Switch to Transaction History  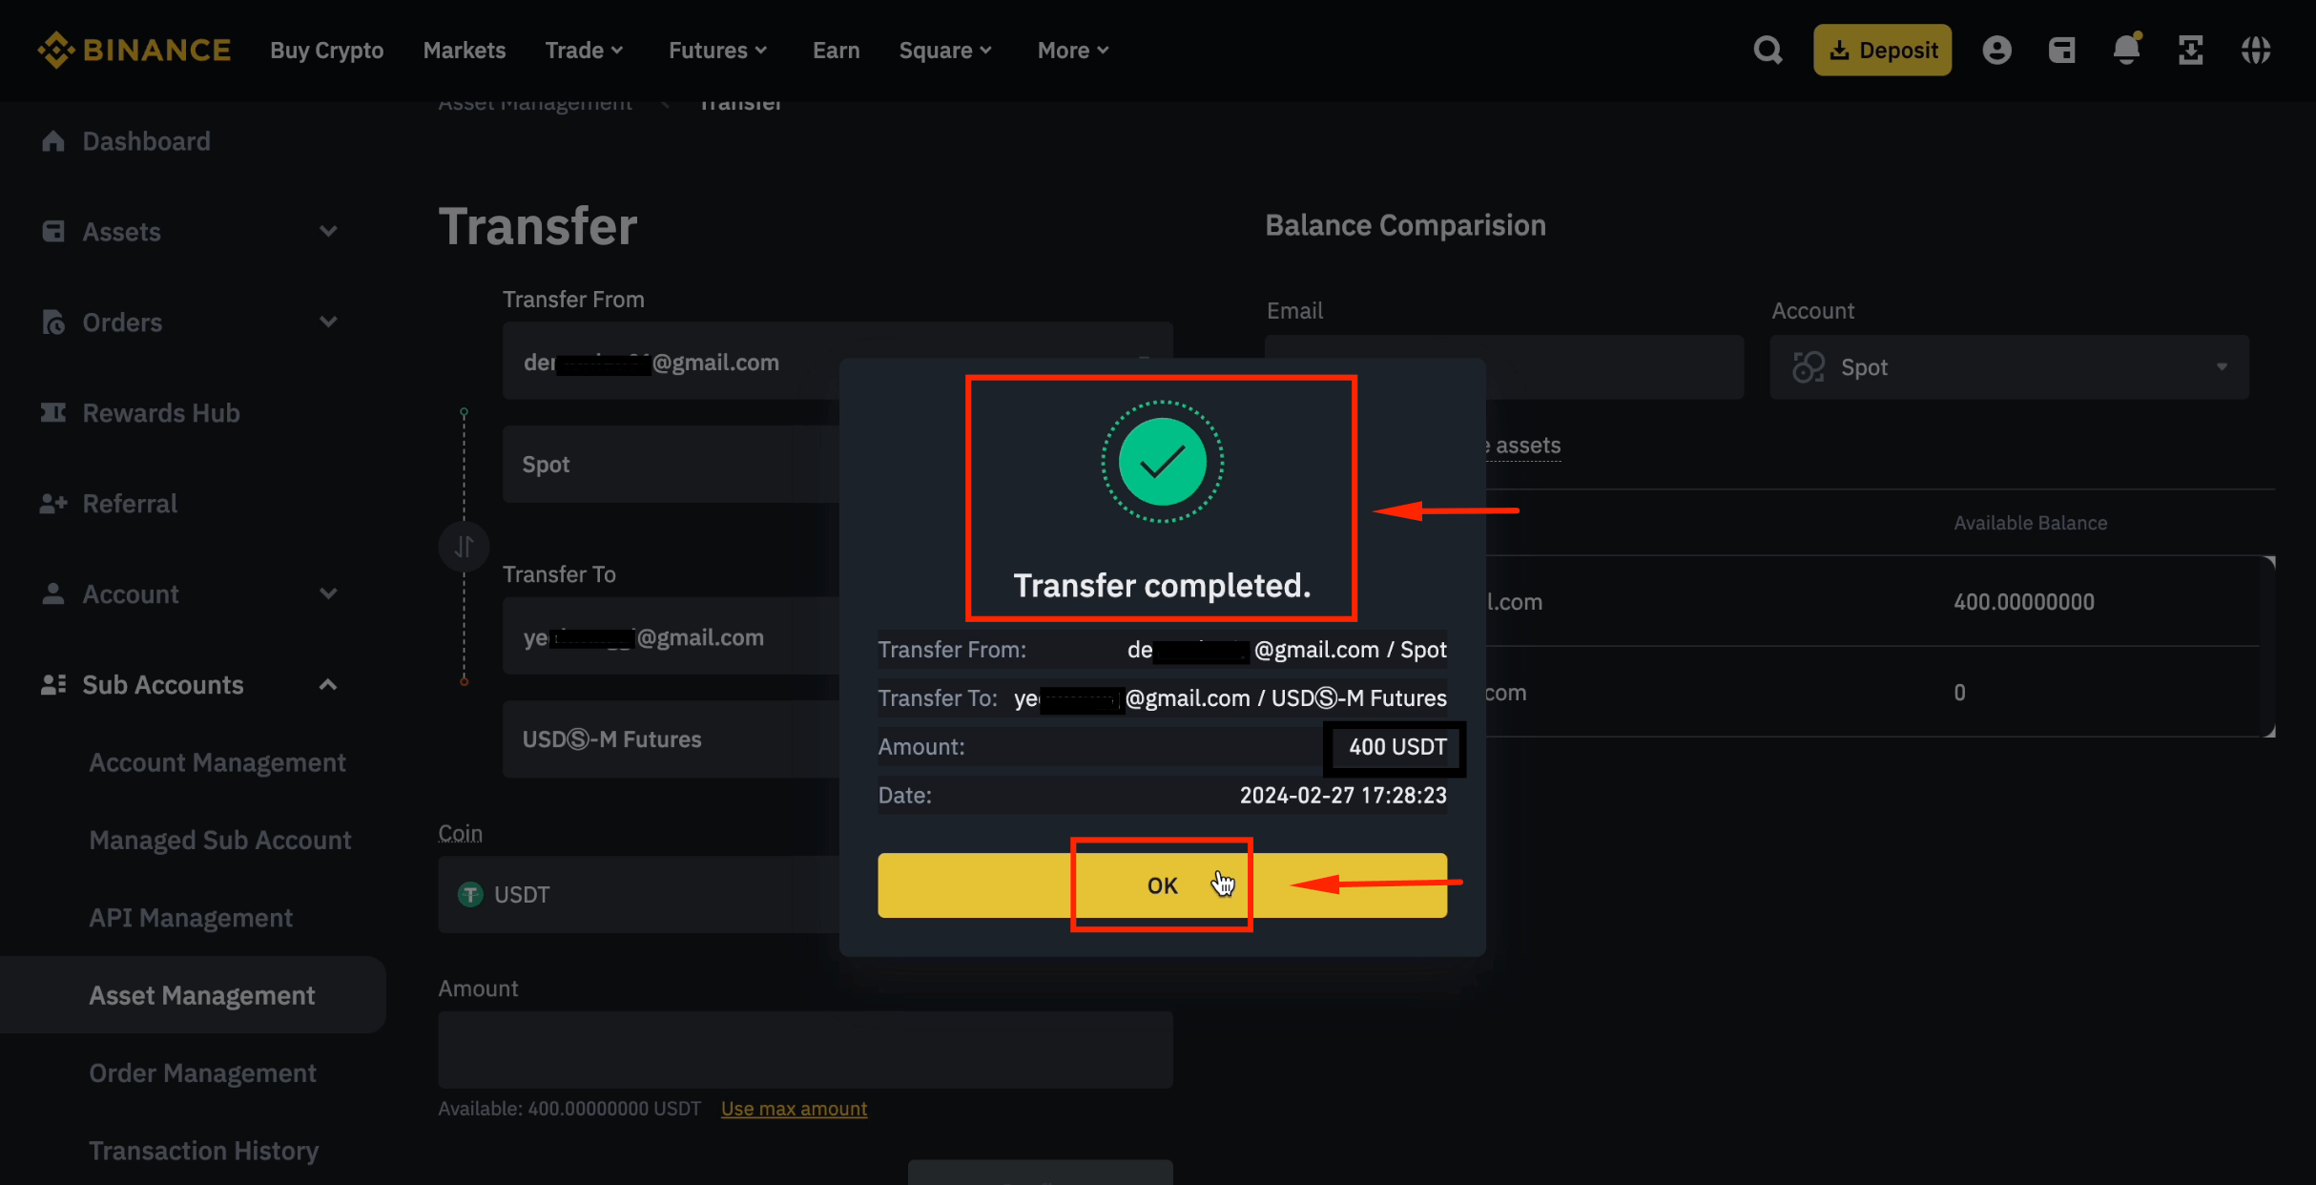point(204,1150)
